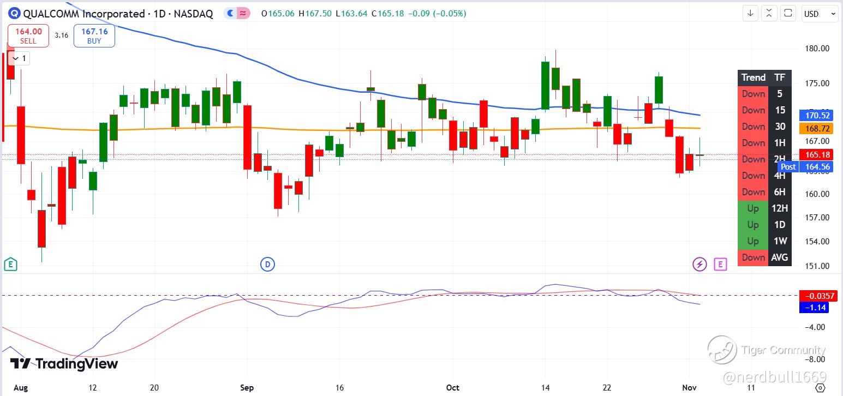843x396 pixels.
Task: Click the 3.16 spread value
Action: [x=62, y=35]
